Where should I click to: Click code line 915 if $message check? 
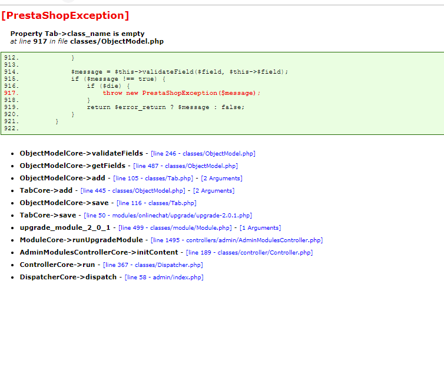tap(118, 79)
